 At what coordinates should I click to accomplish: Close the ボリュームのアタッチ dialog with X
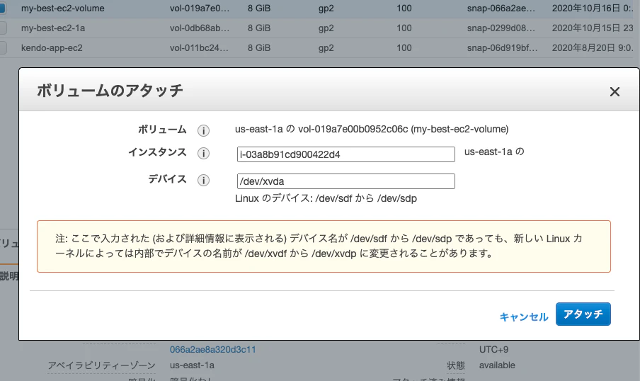(615, 91)
